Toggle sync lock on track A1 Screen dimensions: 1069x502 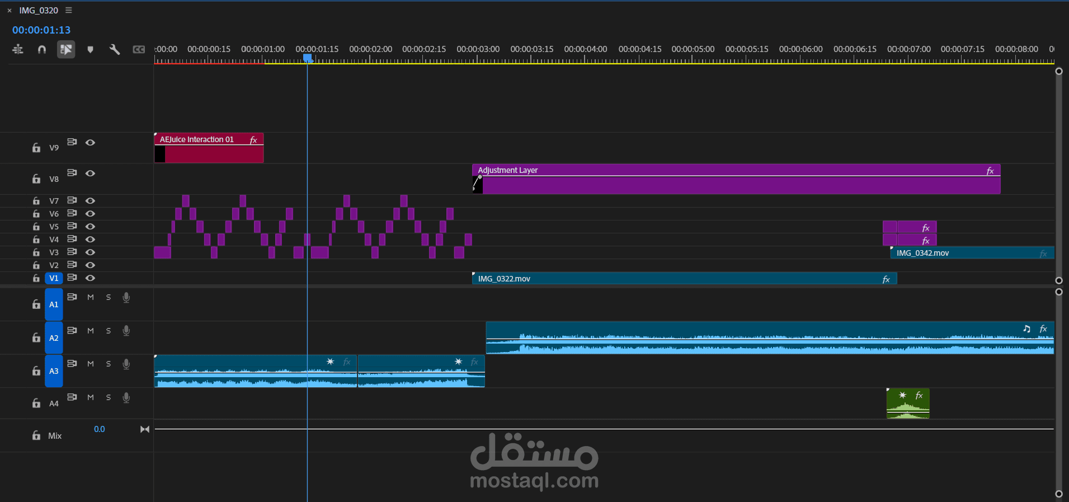pyautogui.click(x=72, y=297)
